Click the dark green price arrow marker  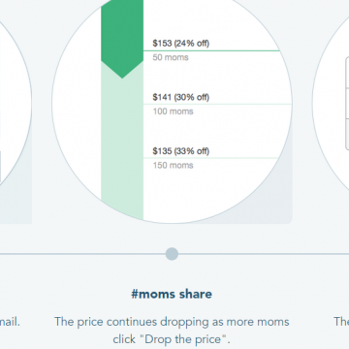(122, 36)
